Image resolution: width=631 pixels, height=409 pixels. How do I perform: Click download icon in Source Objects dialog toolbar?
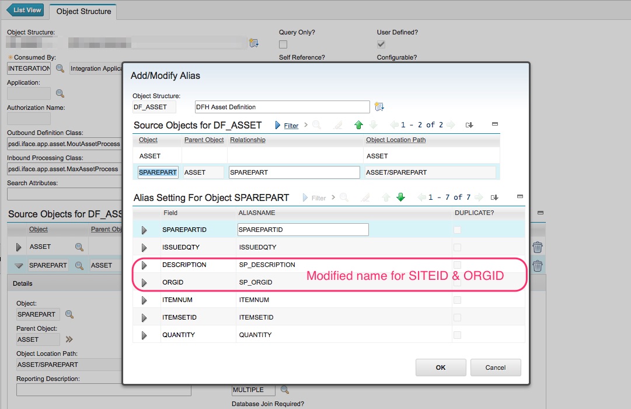point(469,125)
